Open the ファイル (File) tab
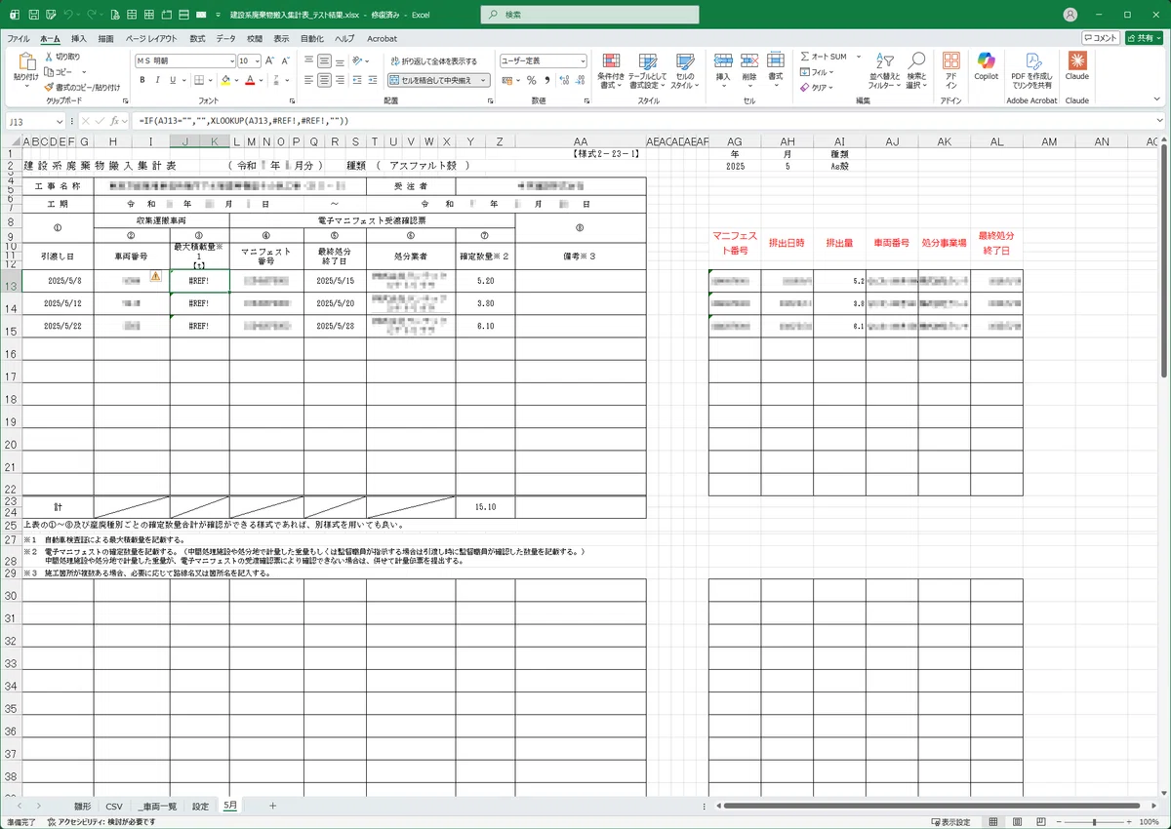The height and width of the screenshot is (829, 1171). click(19, 38)
